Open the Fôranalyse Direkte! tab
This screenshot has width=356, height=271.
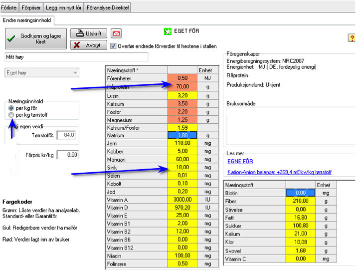click(x=108, y=7)
